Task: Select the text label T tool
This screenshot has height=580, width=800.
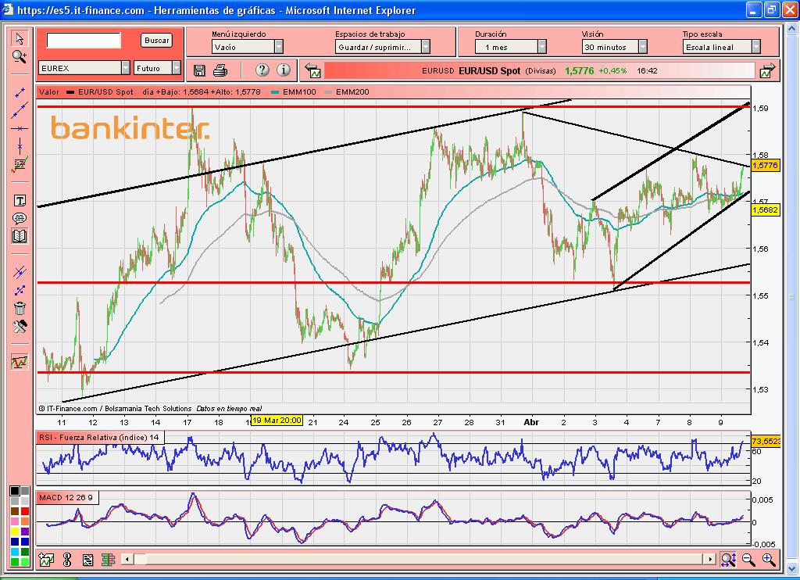Action: tap(20, 201)
